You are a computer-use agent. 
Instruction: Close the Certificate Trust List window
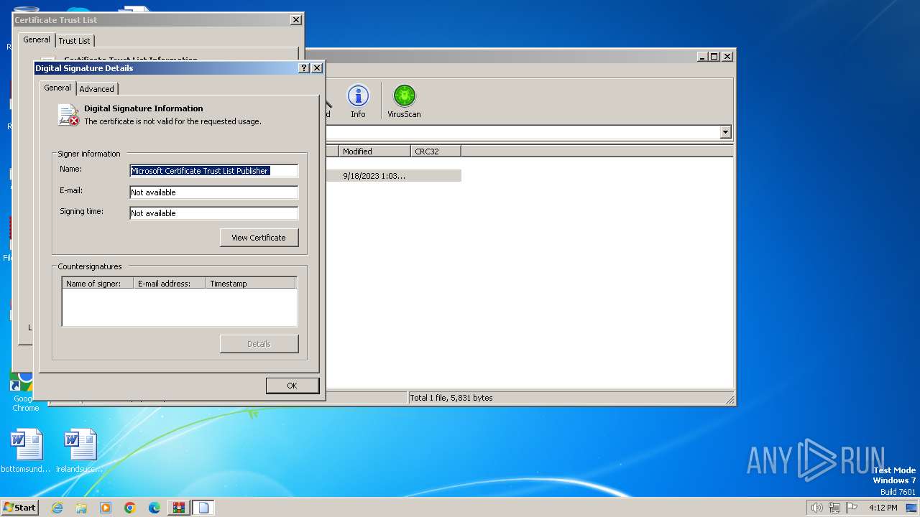tap(296, 20)
